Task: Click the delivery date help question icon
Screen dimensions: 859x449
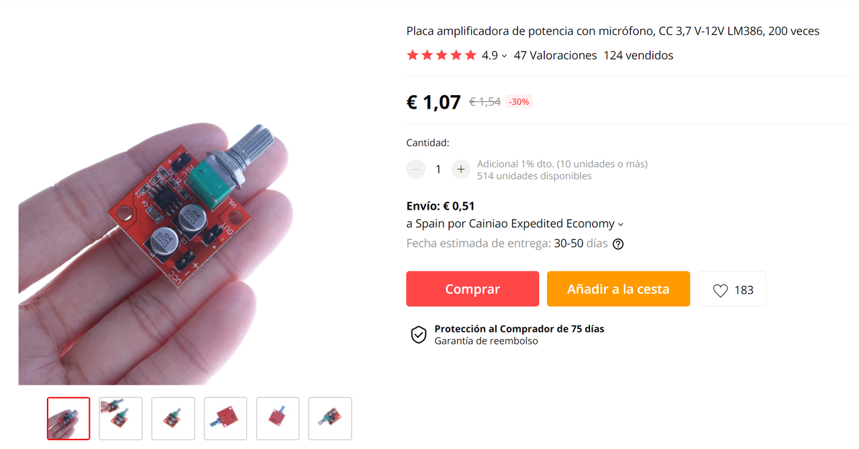Action: 618,244
